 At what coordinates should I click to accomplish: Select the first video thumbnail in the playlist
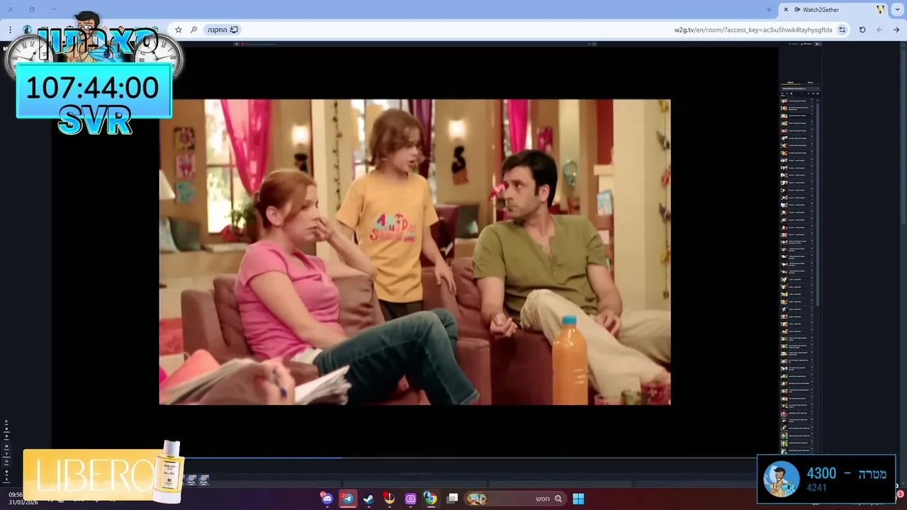click(784, 101)
